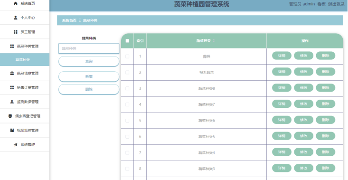Click the person icon beside 监测数据管理

[x=12, y=102]
